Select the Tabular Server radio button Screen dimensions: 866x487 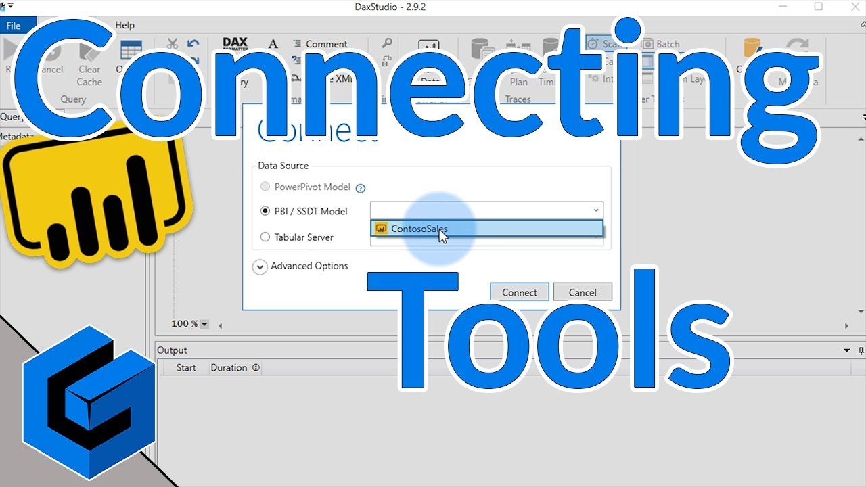tap(265, 237)
